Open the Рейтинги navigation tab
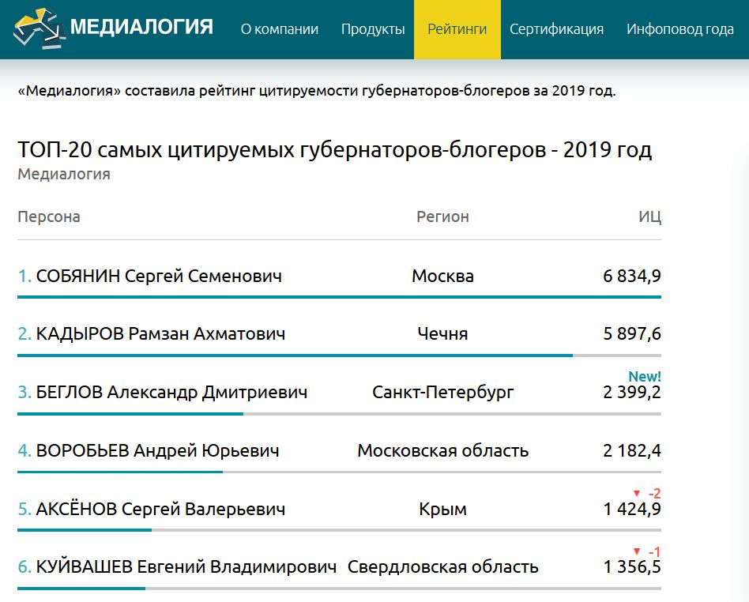The image size is (749, 602). 457,28
